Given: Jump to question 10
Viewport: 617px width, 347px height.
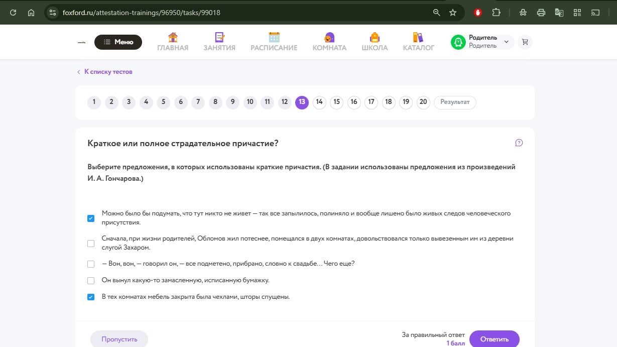Looking at the screenshot, I should (x=250, y=102).
